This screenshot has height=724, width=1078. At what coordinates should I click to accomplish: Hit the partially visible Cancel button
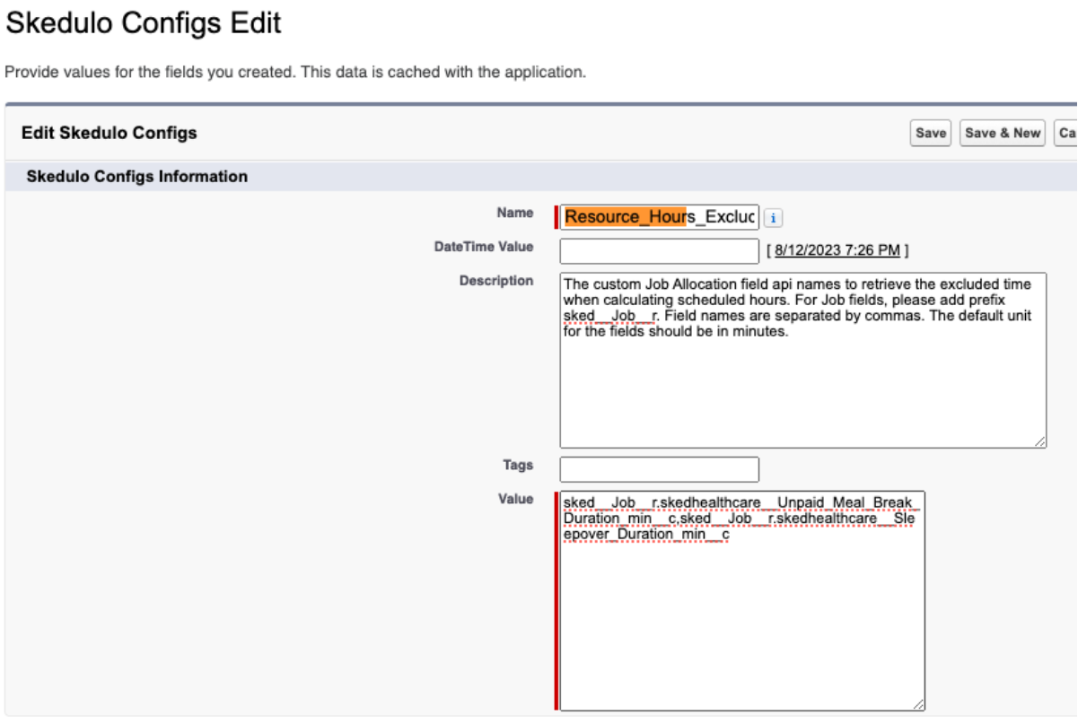pyautogui.click(x=1066, y=133)
